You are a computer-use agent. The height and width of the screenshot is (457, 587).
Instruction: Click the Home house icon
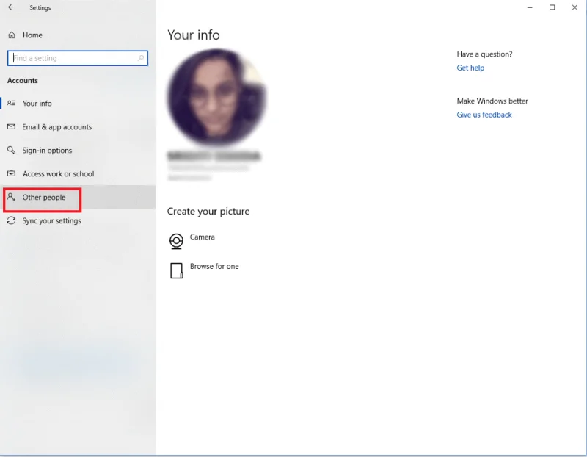[12, 35]
